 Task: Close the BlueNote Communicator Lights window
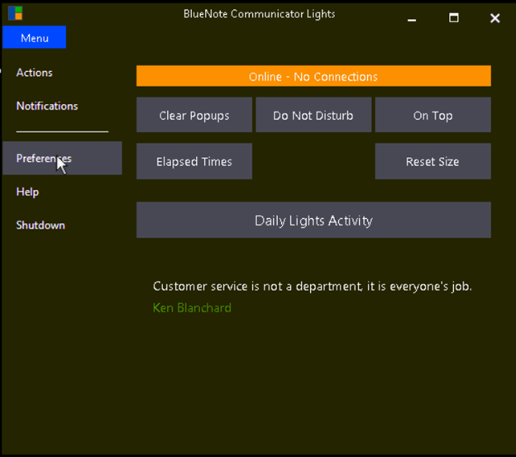point(494,17)
